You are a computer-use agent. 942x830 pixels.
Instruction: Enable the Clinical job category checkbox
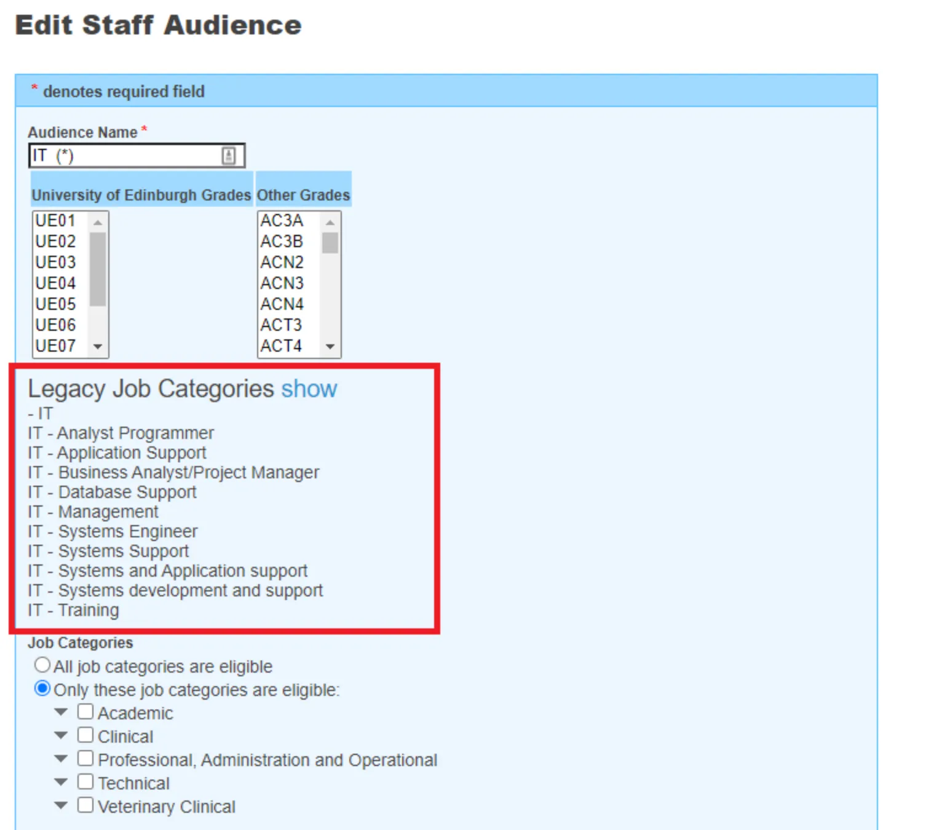pyautogui.click(x=85, y=735)
